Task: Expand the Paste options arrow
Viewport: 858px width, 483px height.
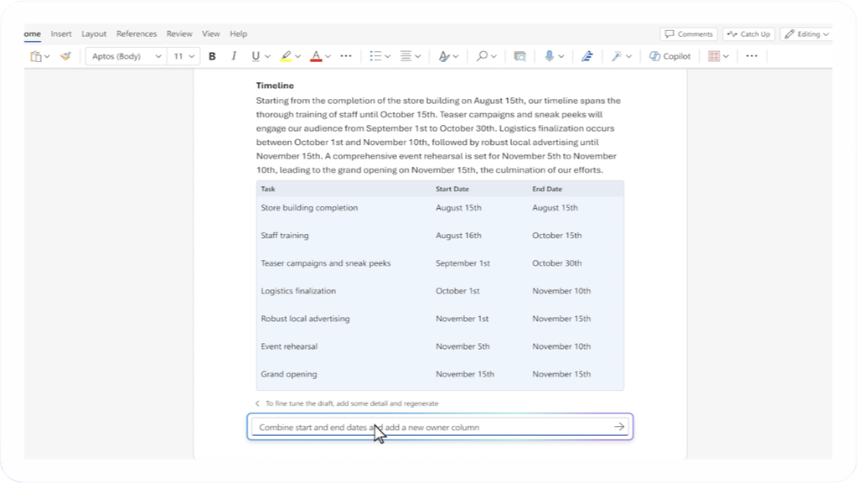Action: (x=47, y=56)
